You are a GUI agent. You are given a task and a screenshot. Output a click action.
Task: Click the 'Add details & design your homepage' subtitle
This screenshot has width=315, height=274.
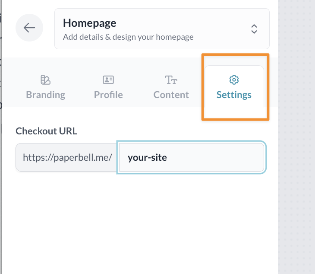(x=128, y=37)
